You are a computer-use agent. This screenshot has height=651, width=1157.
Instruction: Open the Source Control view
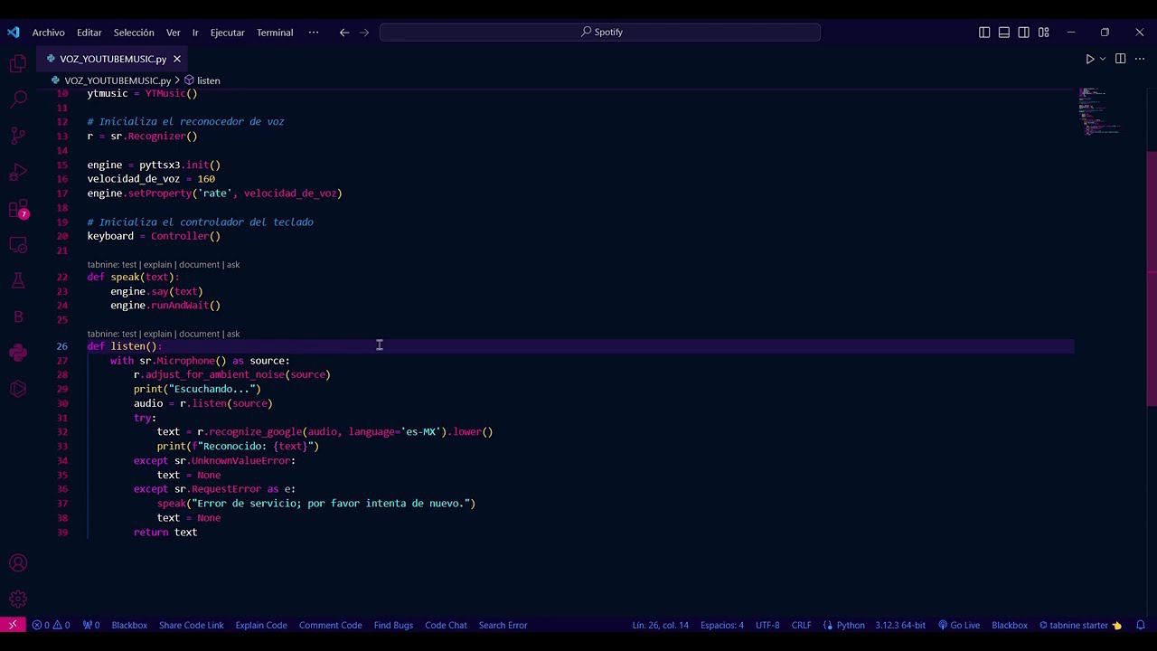coord(18,136)
